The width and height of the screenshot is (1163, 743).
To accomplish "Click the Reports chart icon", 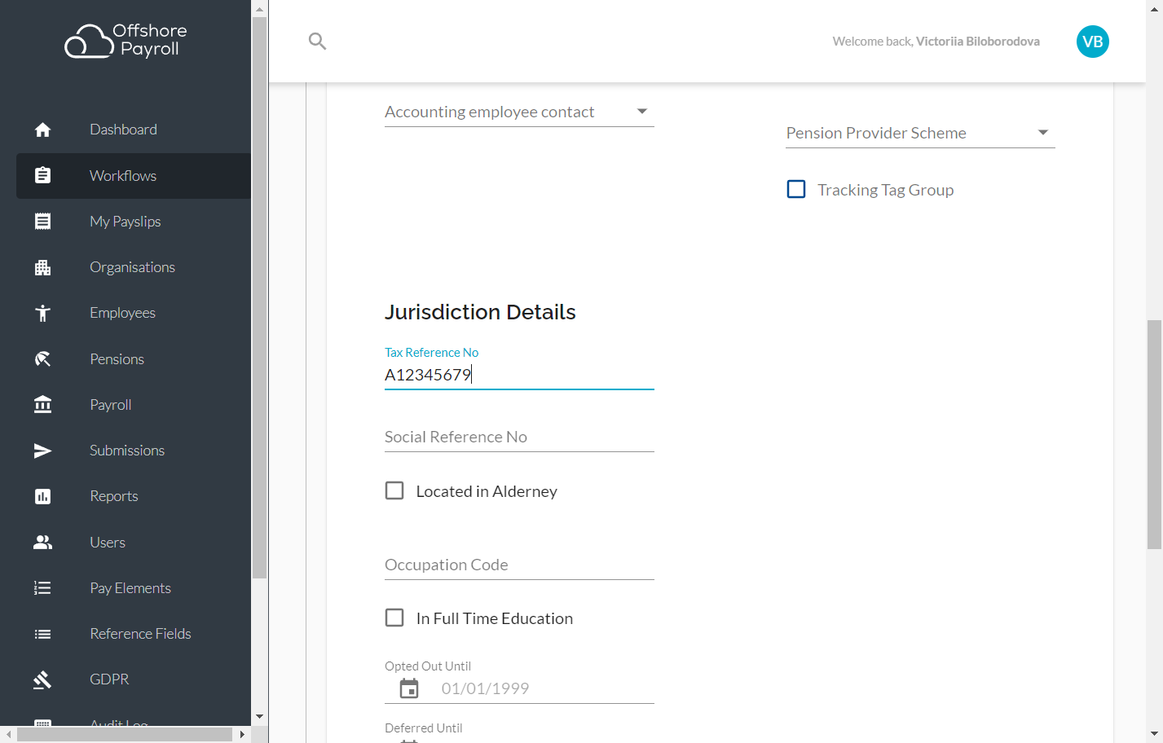I will pyautogui.click(x=42, y=496).
